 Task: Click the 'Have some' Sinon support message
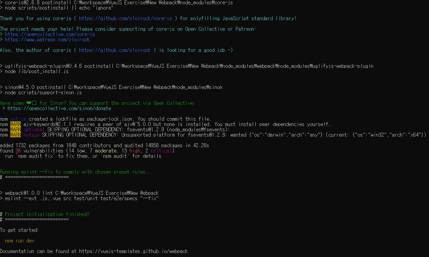98,103
